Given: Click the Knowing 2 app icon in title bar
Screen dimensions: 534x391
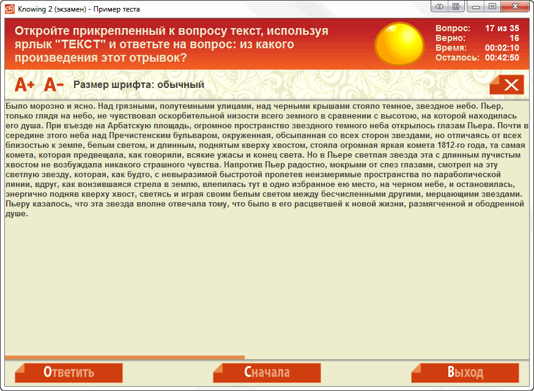Looking at the screenshot, I should point(10,9).
